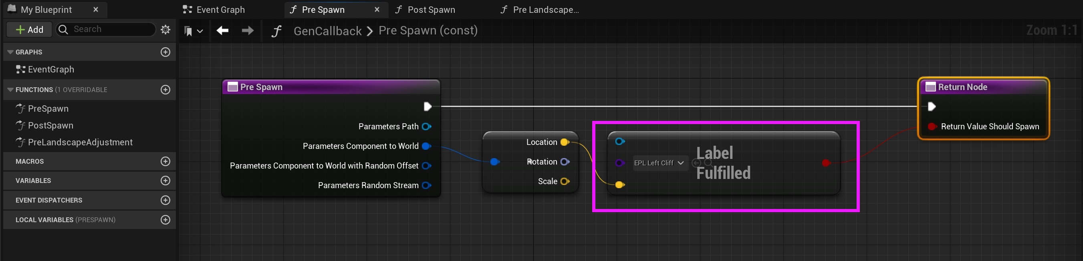Close the Pre Spawn tab
The image size is (1083, 261).
tap(377, 9)
